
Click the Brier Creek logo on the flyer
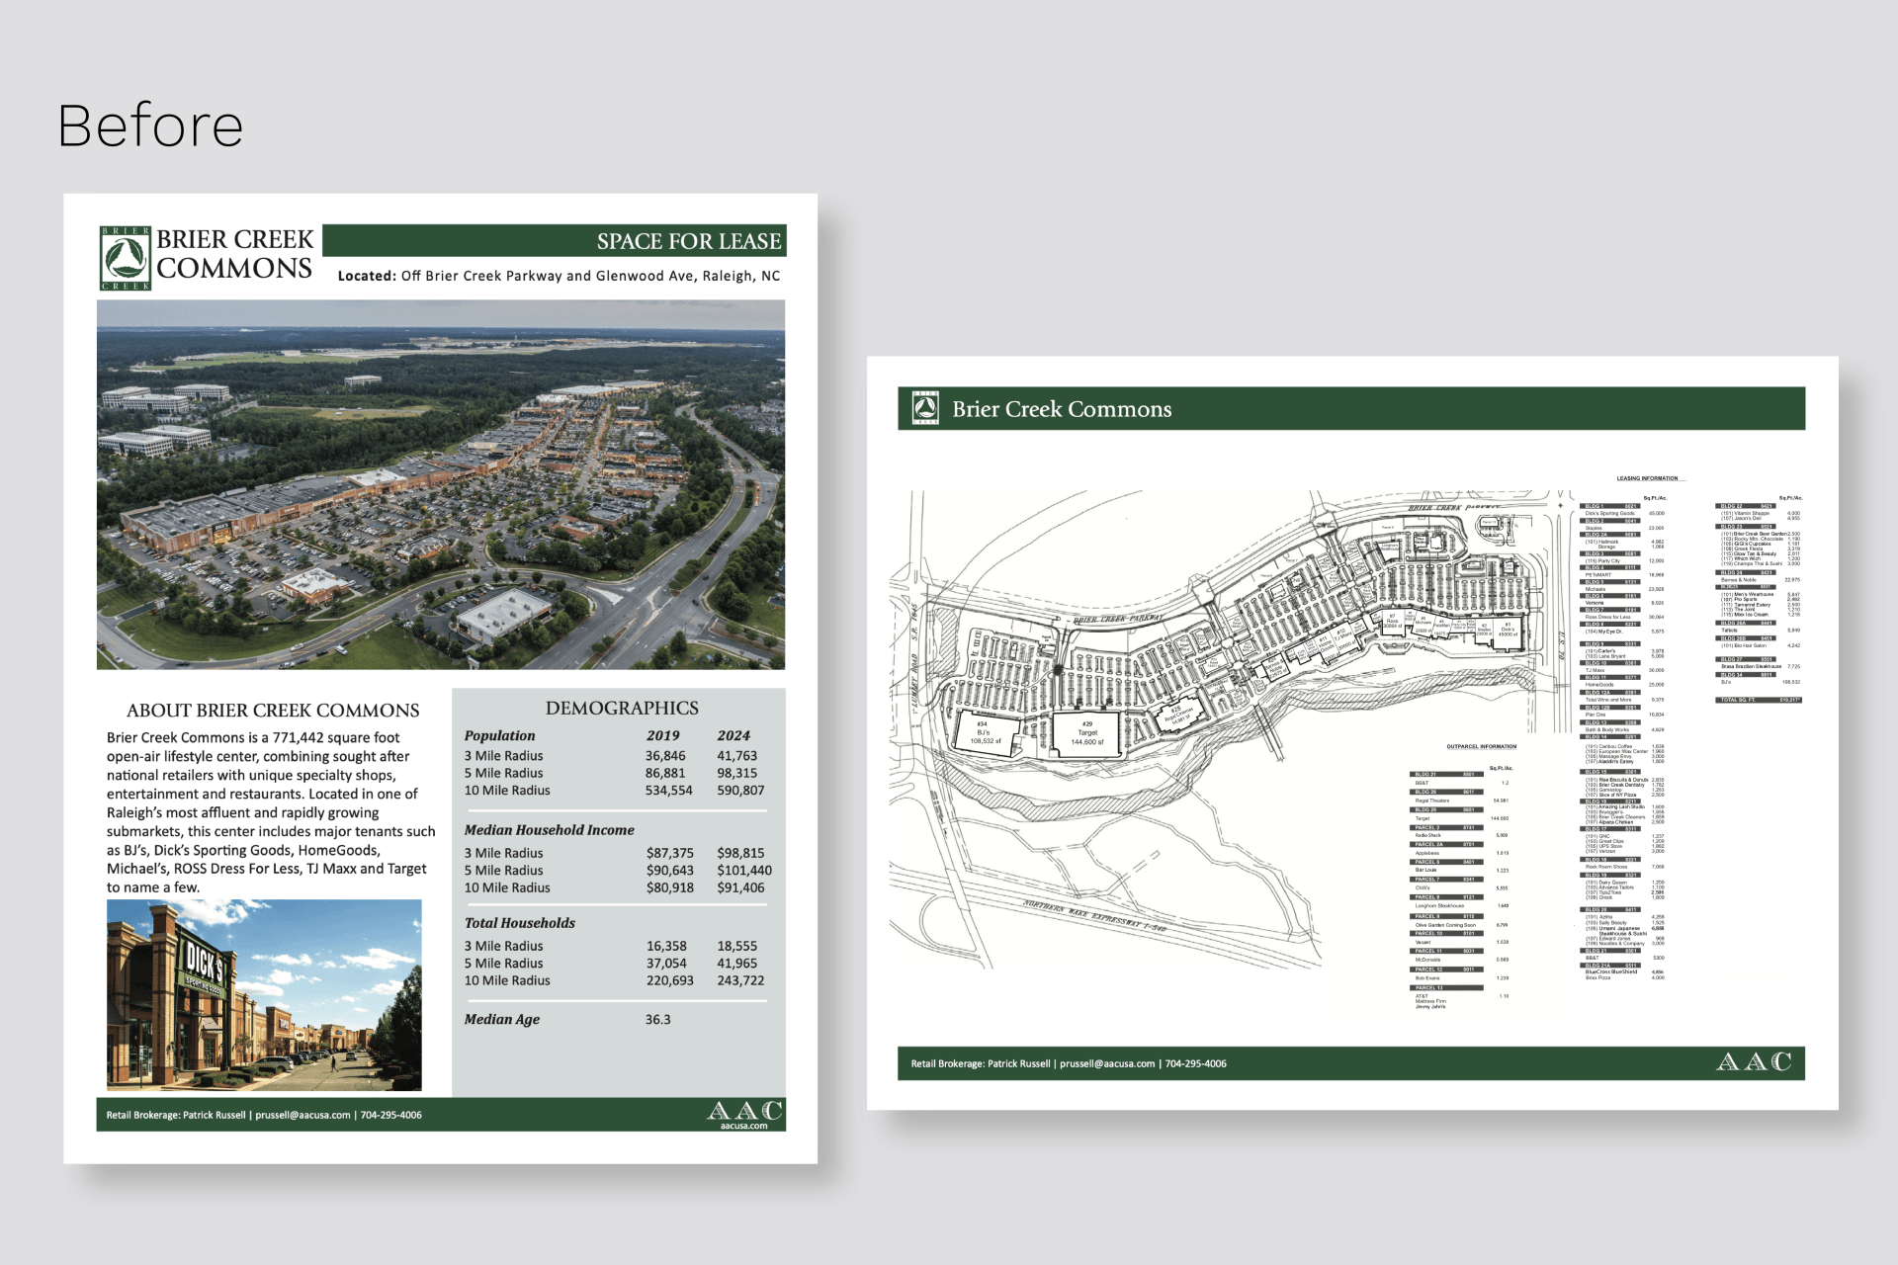126,258
